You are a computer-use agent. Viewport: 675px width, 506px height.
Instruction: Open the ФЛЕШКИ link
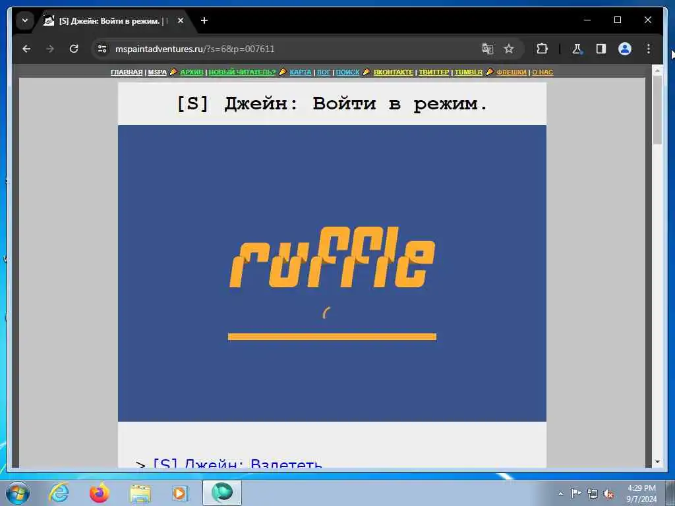512,72
